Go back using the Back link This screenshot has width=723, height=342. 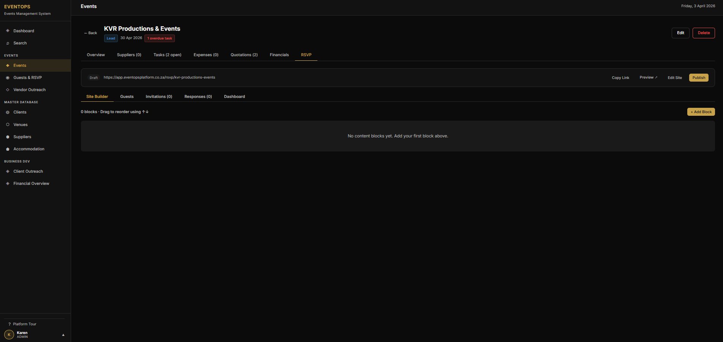[x=90, y=33]
